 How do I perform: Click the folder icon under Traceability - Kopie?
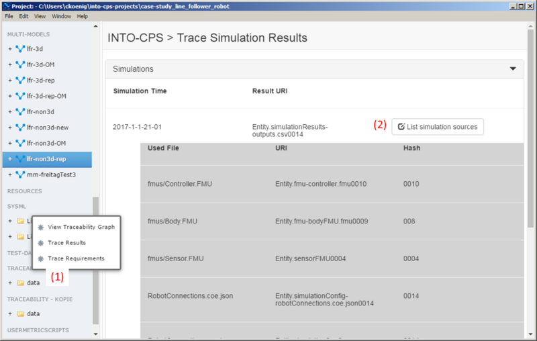(20, 313)
